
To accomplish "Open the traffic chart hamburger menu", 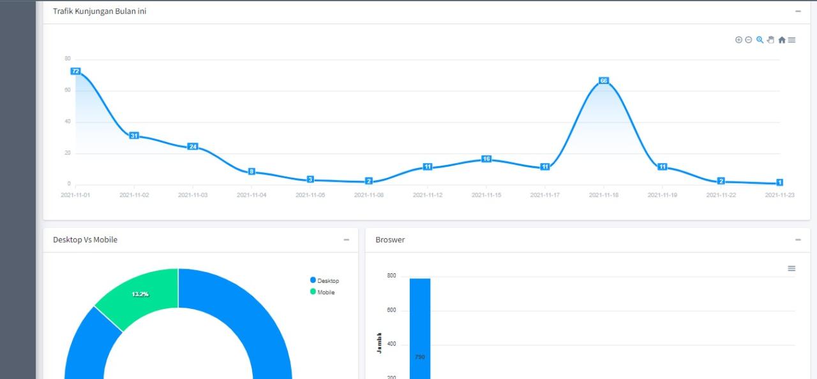I will click(791, 39).
